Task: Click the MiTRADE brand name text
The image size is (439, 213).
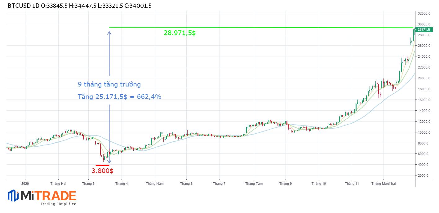Action: point(48,196)
